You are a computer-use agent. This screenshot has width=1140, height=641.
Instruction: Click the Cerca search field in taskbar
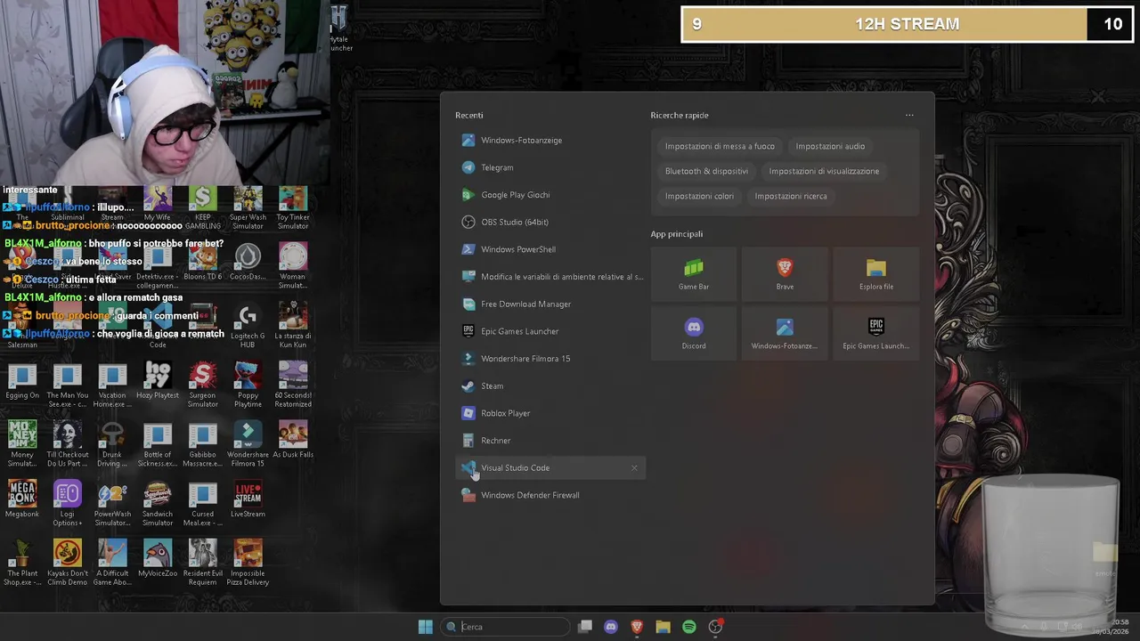point(505,627)
